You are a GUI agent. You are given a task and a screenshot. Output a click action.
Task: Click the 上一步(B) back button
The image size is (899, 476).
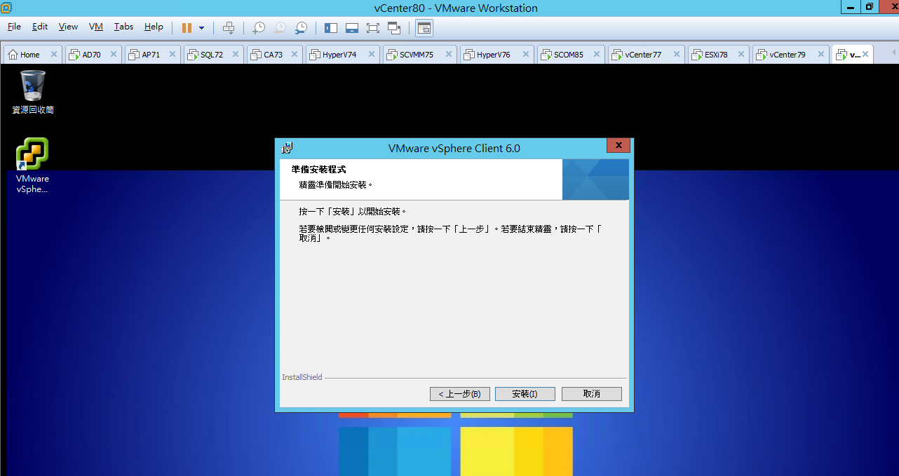(459, 394)
